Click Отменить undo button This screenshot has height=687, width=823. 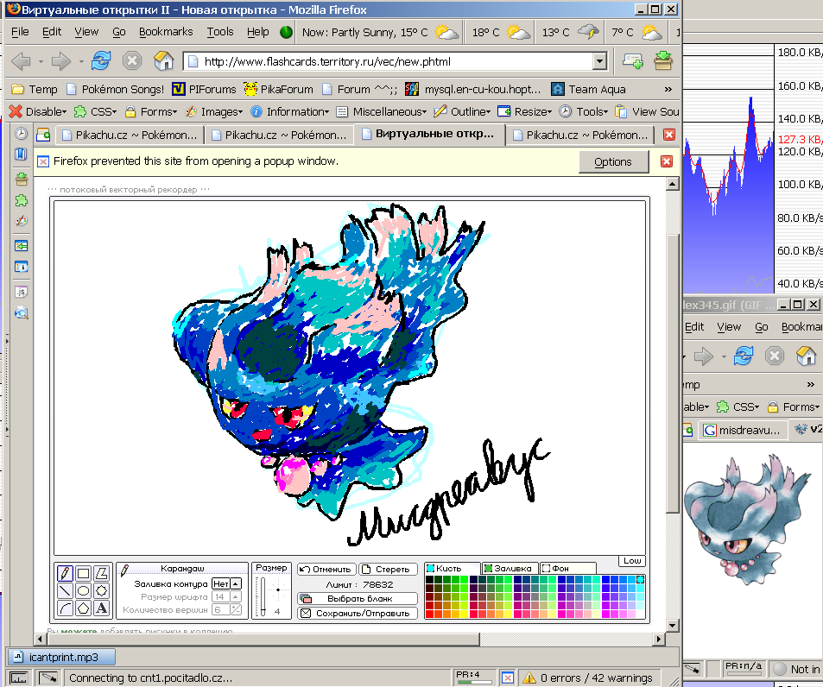(327, 569)
